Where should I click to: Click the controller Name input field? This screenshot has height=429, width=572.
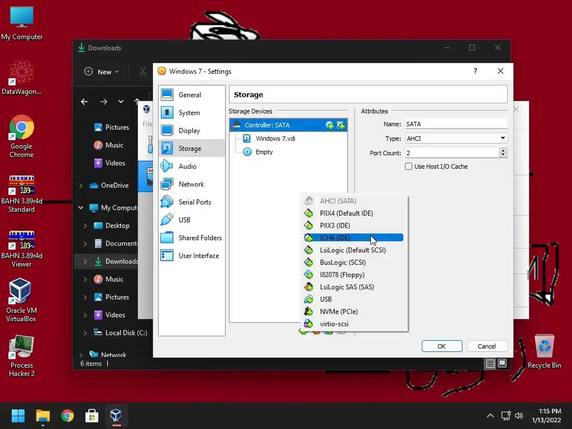[x=456, y=124]
